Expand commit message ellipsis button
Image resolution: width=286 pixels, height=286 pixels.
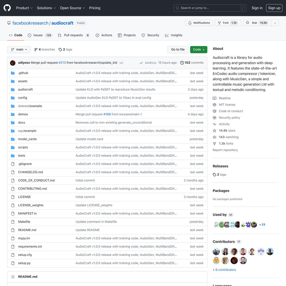click(x=121, y=63)
